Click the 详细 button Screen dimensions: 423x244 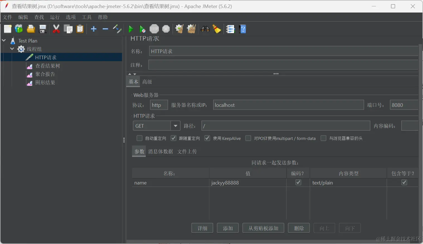(202, 228)
